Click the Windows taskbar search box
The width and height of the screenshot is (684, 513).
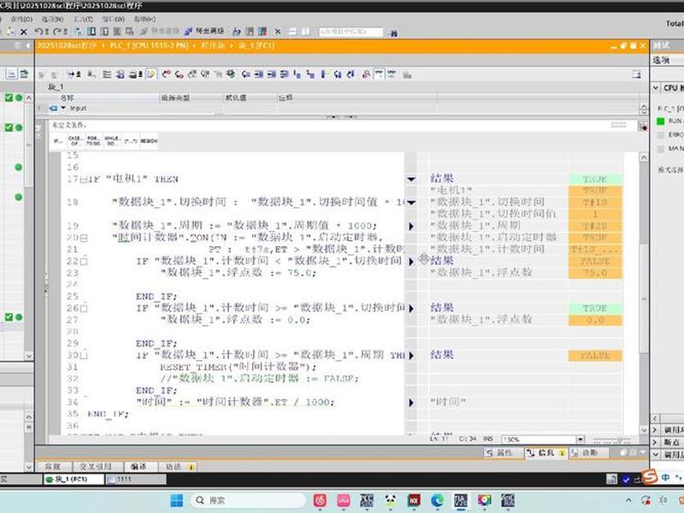248,500
